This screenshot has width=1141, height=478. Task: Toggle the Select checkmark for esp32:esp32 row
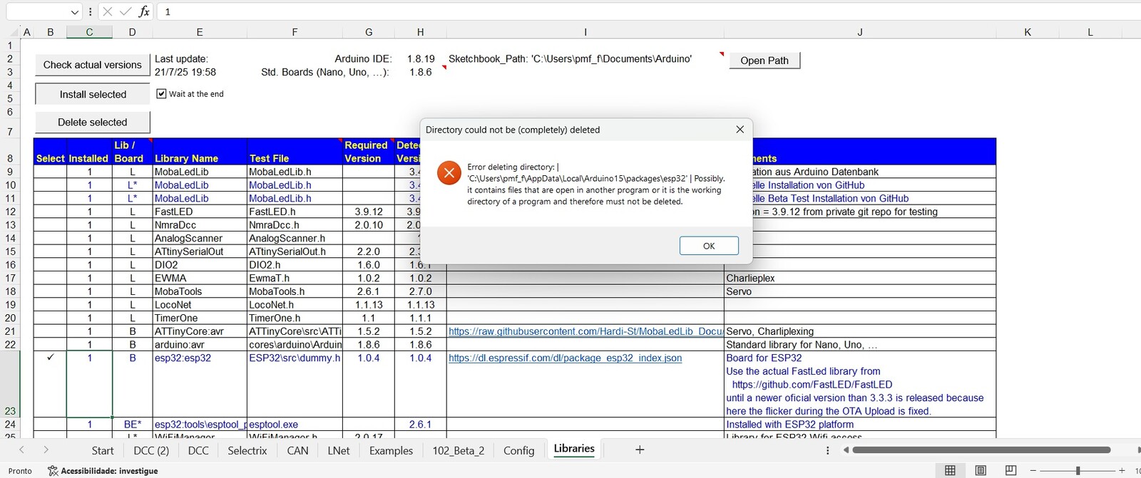pyautogui.click(x=50, y=358)
